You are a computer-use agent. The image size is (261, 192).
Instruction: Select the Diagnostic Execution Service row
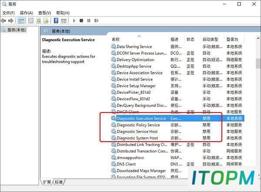(177, 118)
